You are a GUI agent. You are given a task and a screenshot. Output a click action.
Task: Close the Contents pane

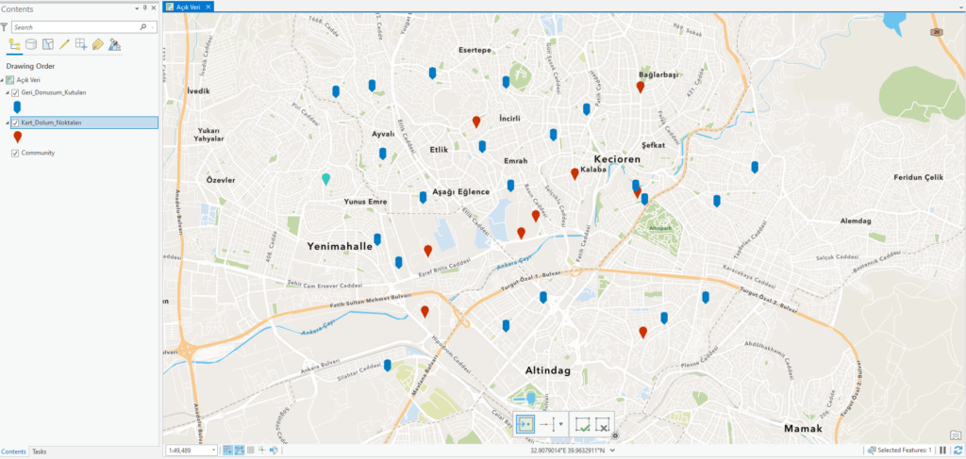pyautogui.click(x=154, y=8)
